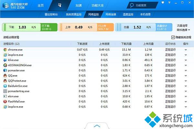Viewport: 194px width, 129px height.
Task: Sort by 下载流量 column header
Action: (x=126, y=44)
